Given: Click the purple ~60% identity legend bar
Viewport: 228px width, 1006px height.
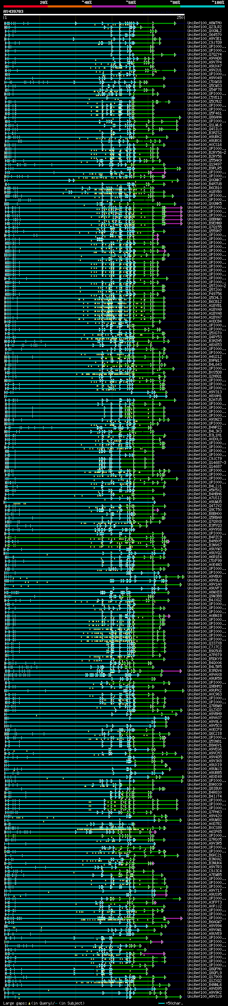Looking at the screenshot, I should coord(114,6).
